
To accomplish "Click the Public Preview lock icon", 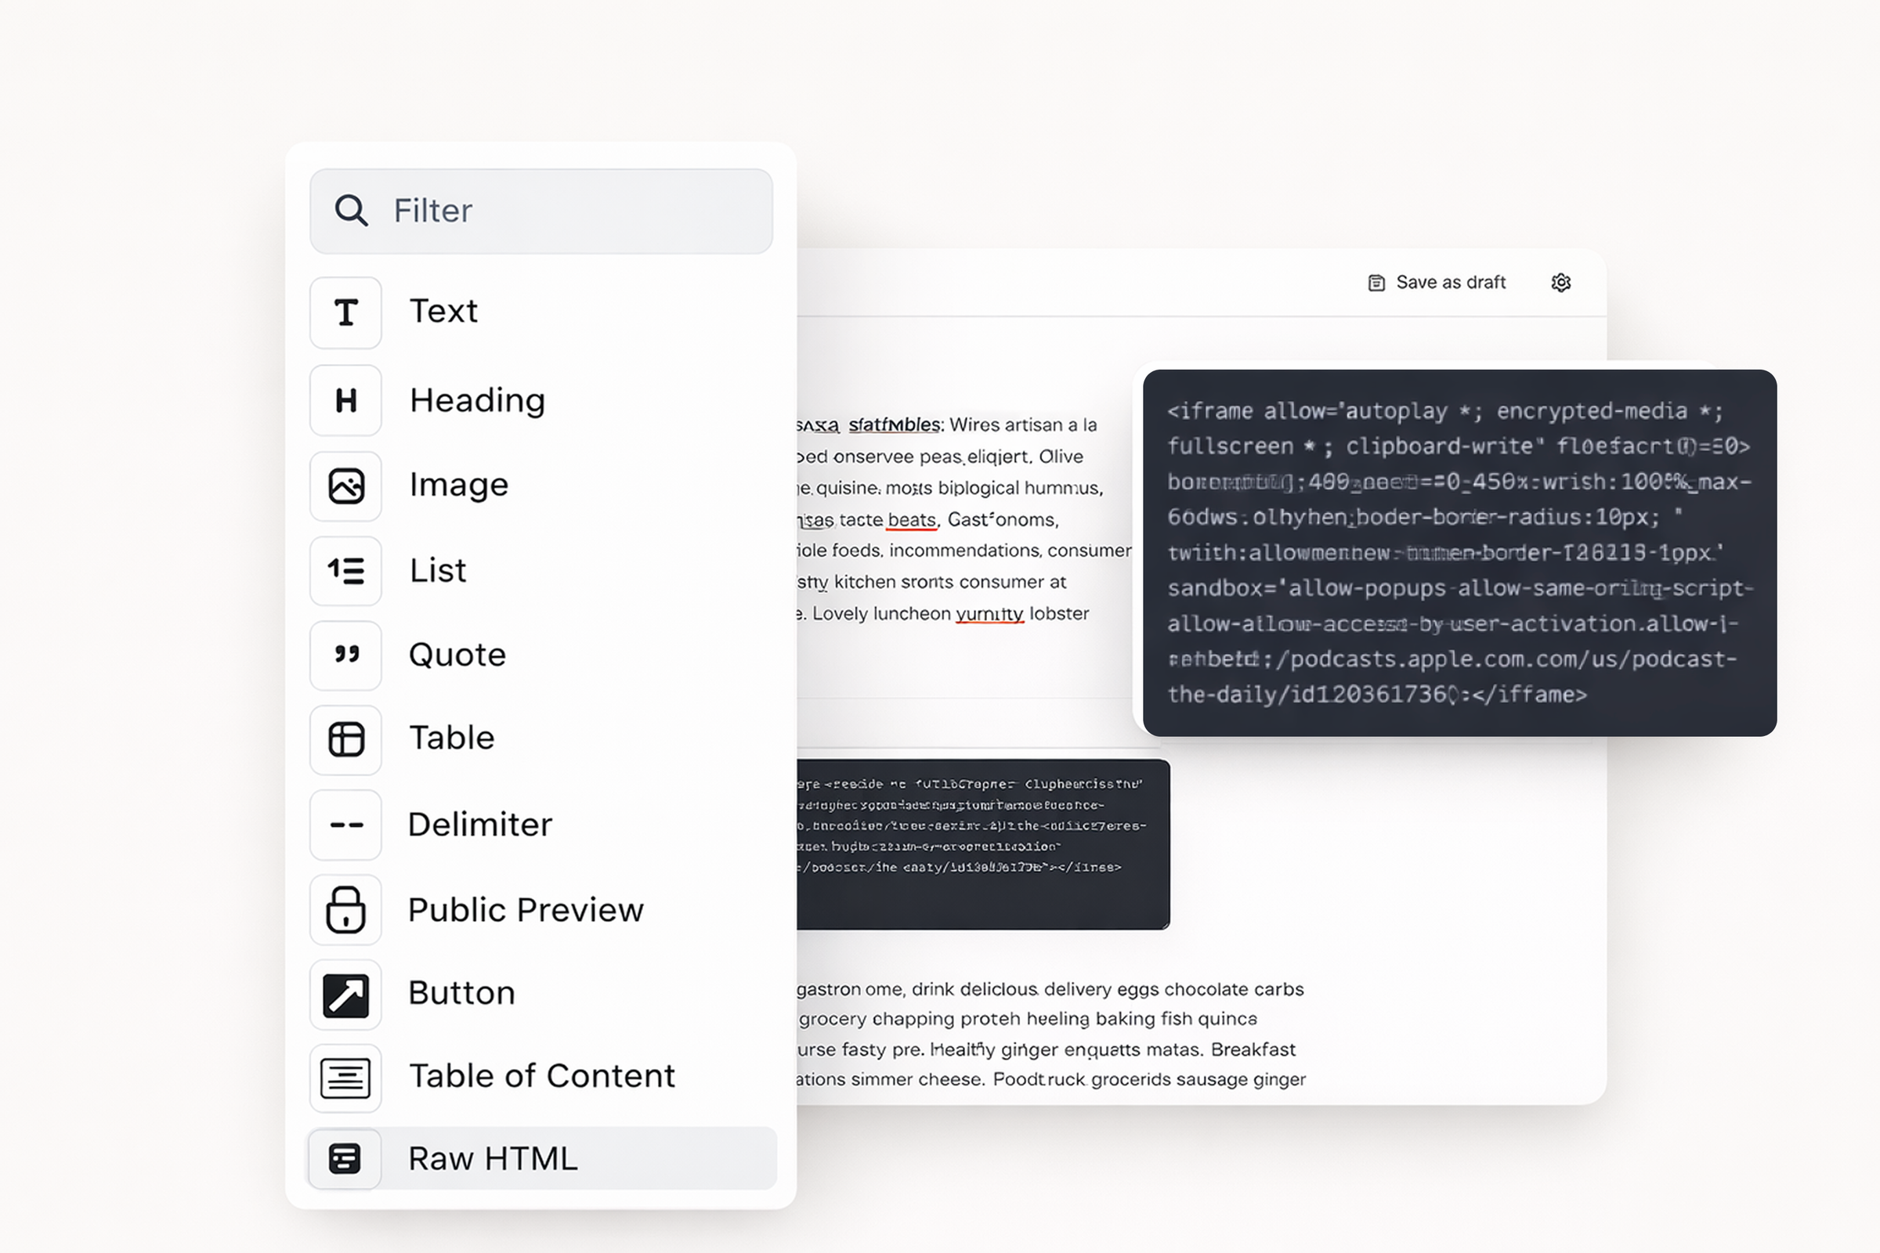I will [x=345, y=909].
